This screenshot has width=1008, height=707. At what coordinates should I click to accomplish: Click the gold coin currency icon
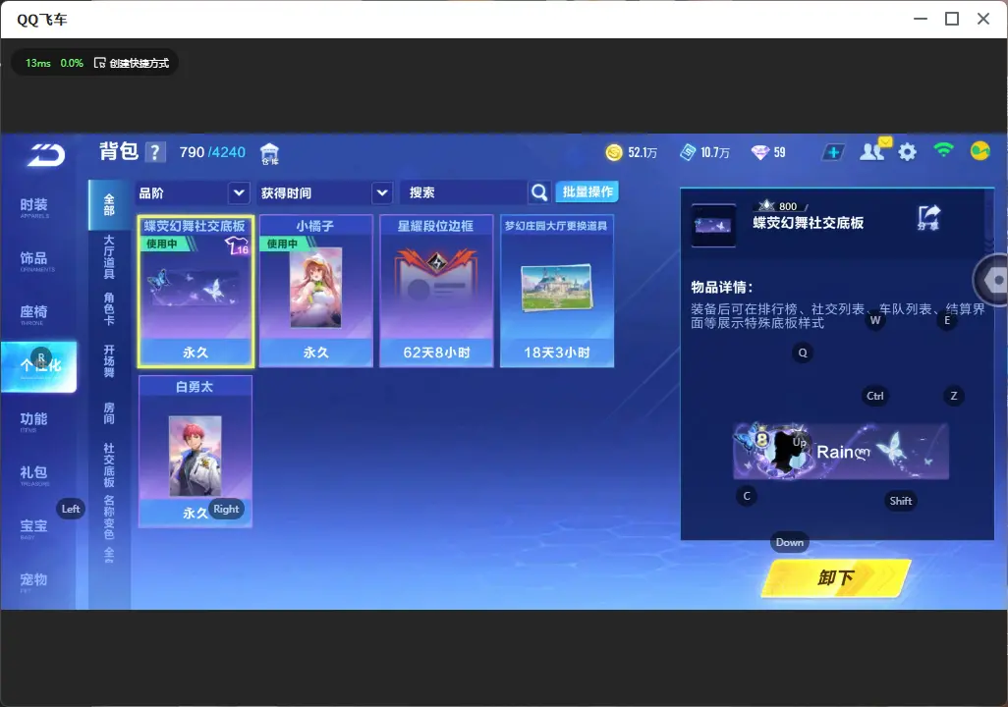coord(614,152)
